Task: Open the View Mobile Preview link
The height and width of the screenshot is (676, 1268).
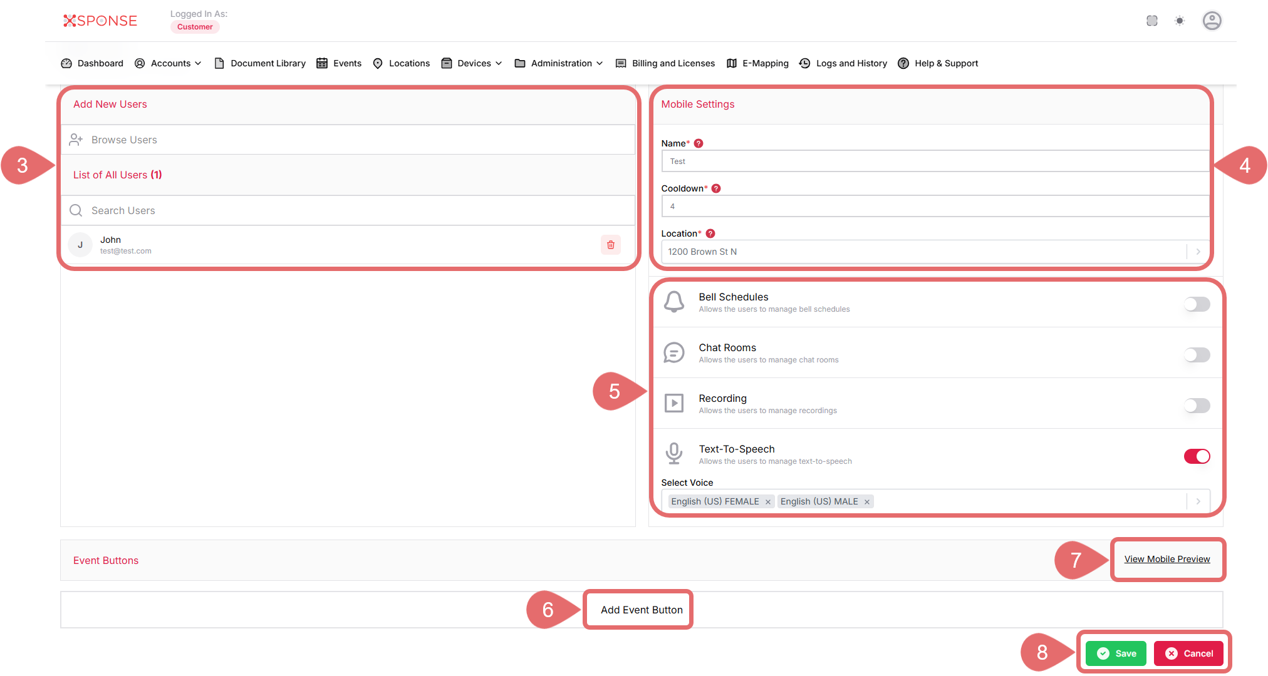Action: tap(1167, 559)
